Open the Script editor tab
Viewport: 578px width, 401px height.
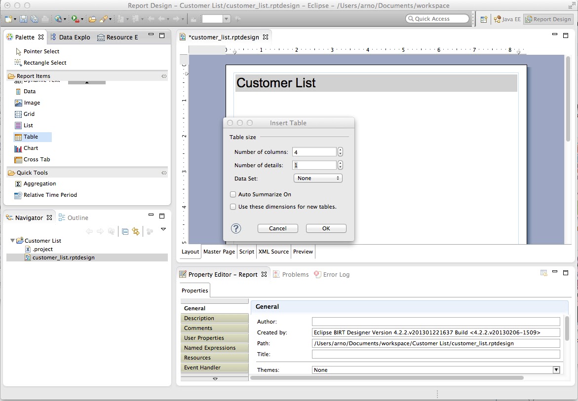coord(247,252)
